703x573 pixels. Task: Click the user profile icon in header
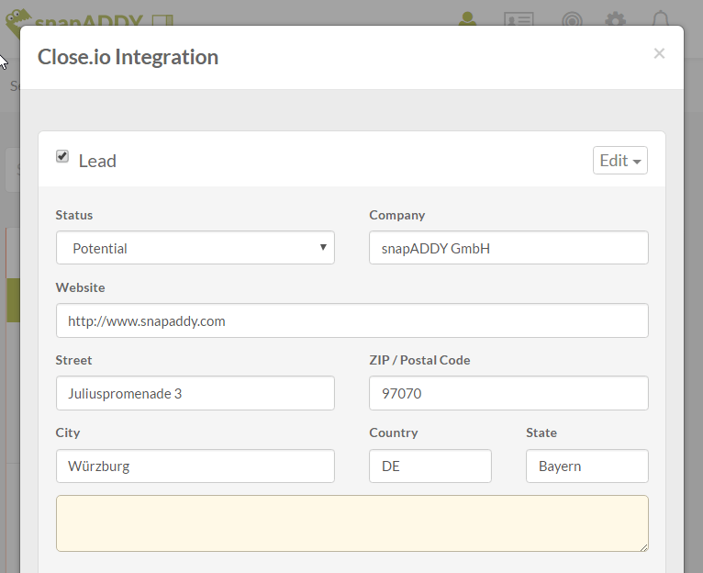point(468,18)
